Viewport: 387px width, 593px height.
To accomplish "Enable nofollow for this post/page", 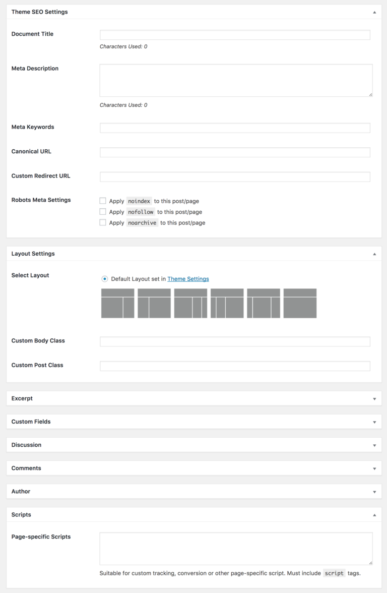I will click(103, 212).
